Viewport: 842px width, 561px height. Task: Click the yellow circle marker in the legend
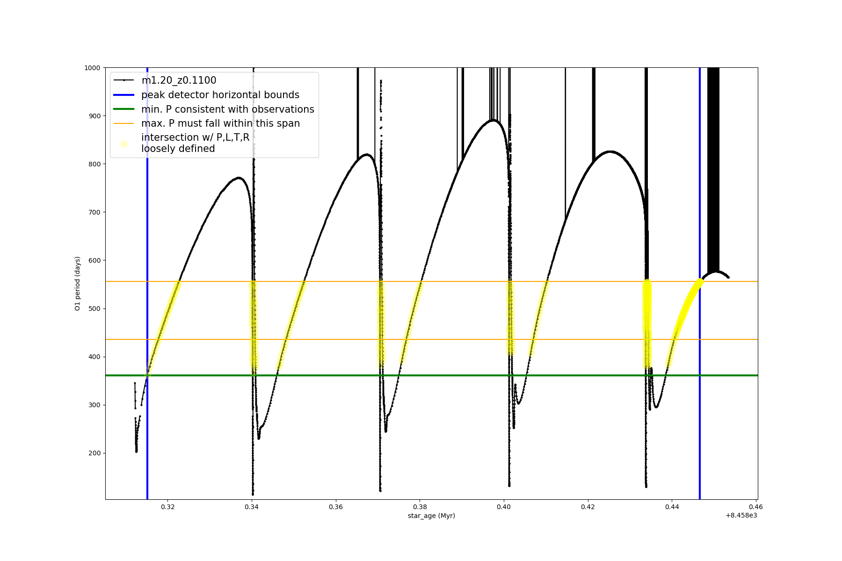(x=124, y=144)
